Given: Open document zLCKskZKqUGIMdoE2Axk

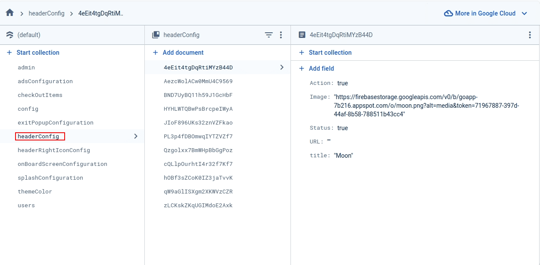Looking at the screenshot, I should click(198, 205).
